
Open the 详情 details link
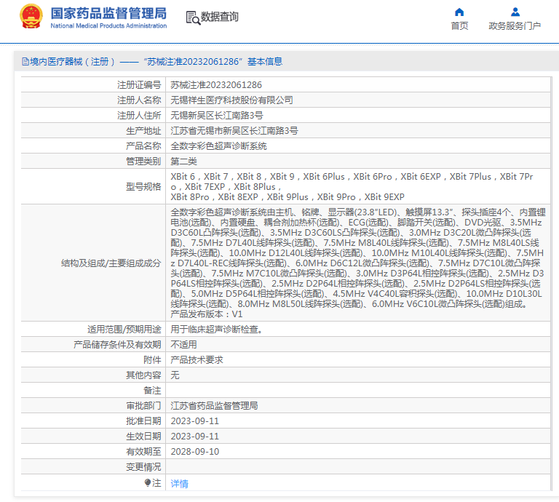[179, 483]
